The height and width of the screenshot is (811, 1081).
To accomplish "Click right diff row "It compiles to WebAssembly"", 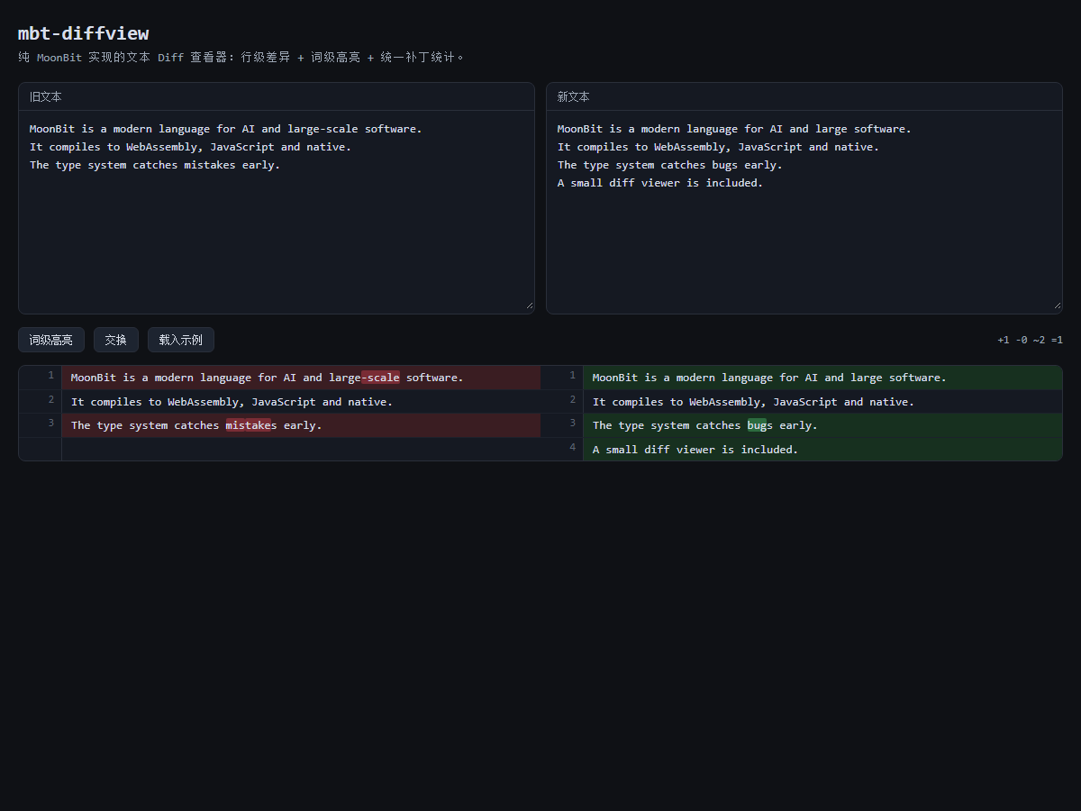I will (822, 402).
